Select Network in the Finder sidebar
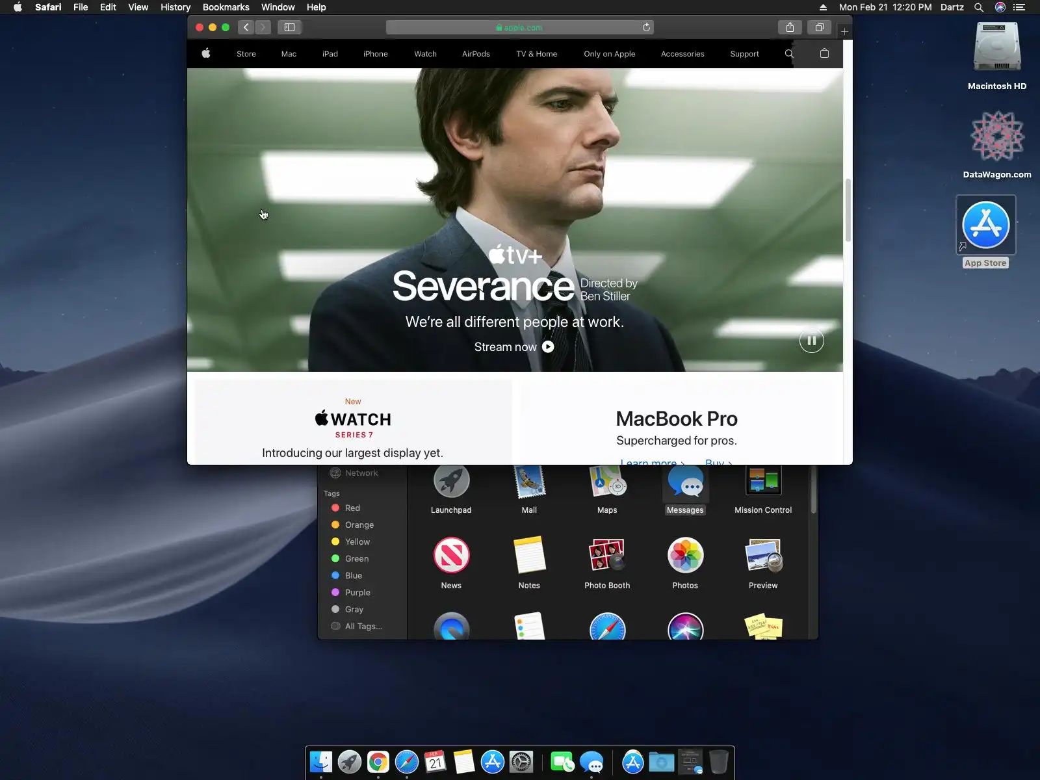This screenshot has height=780, width=1040. coord(361,473)
